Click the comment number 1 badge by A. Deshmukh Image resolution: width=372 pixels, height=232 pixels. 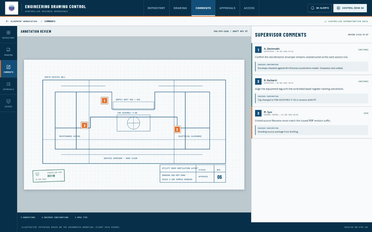click(258, 50)
